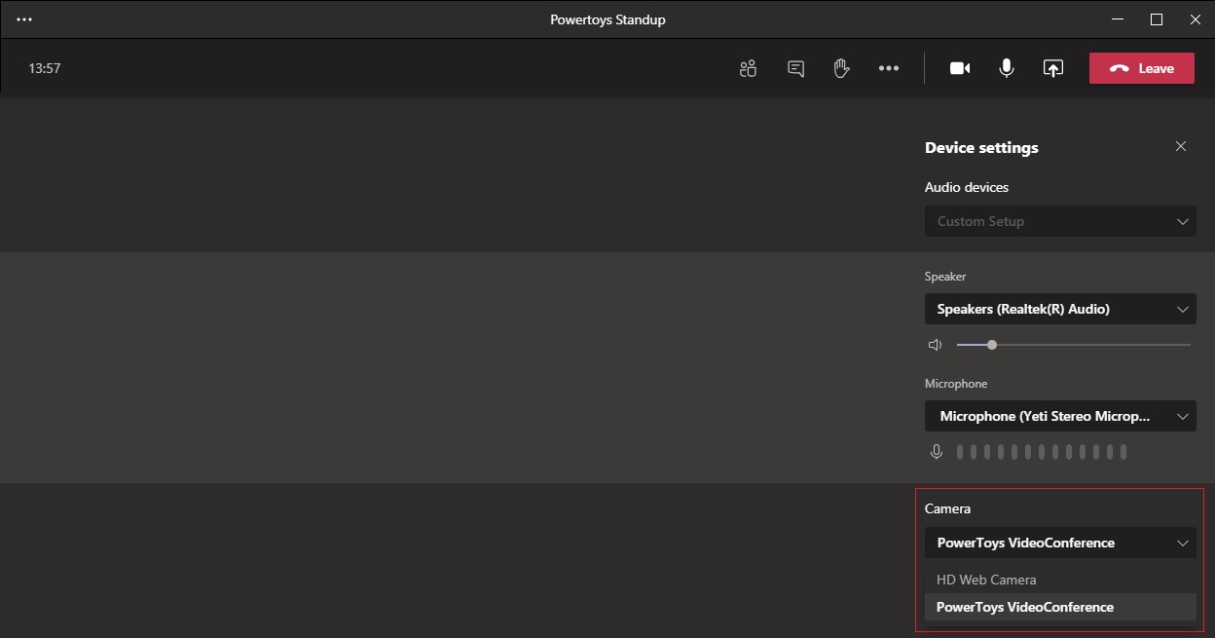The height and width of the screenshot is (638, 1215).
Task: Click the microphone level indicator bars
Action: 1042,452
